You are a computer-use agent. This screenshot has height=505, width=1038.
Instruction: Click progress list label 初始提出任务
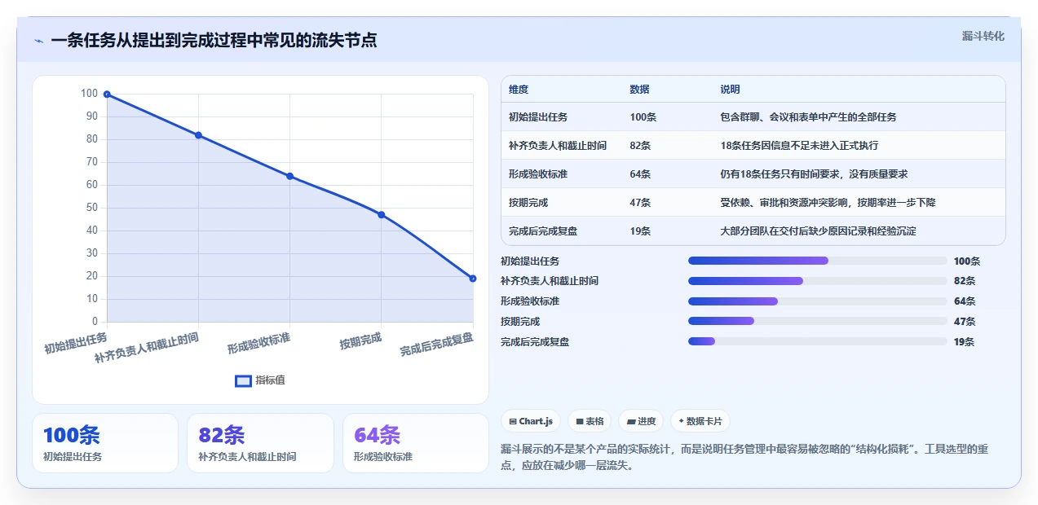click(x=530, y=261)
